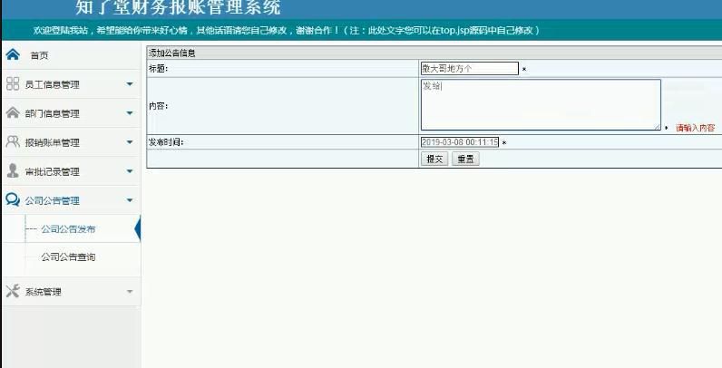
Task: Click the 内容 textarea resize grip
Action: pyautogui.click(x=657, y=127)
